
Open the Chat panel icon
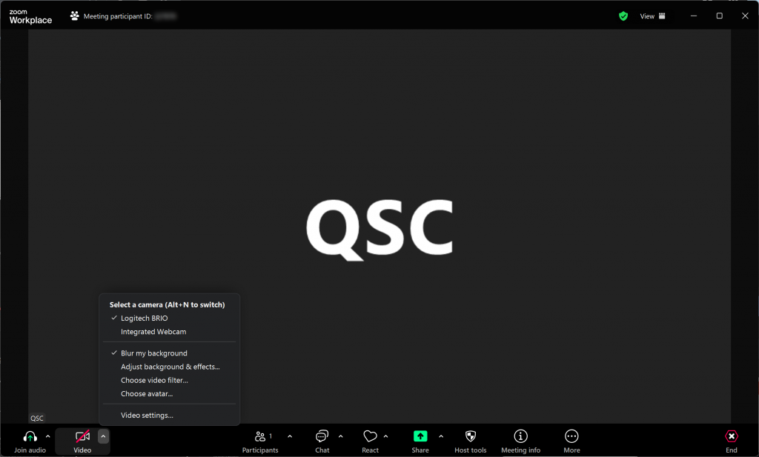pyautogui.click(x=322, y=437)
